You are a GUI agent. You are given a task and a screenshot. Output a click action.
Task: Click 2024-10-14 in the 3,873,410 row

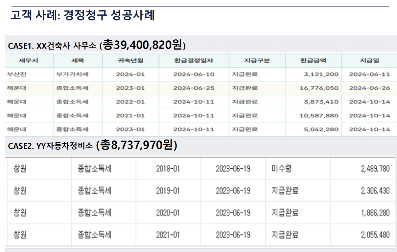pos(370,102)
